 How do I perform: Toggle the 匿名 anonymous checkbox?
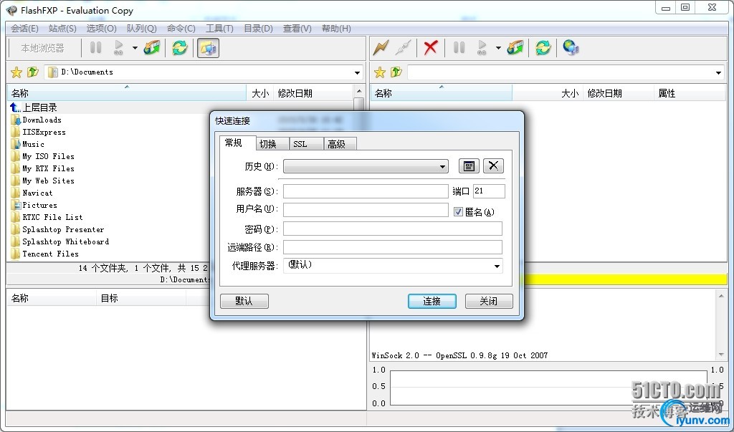click(458, 212)
